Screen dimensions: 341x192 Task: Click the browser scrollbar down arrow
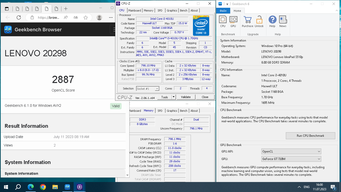coord(128,175)
